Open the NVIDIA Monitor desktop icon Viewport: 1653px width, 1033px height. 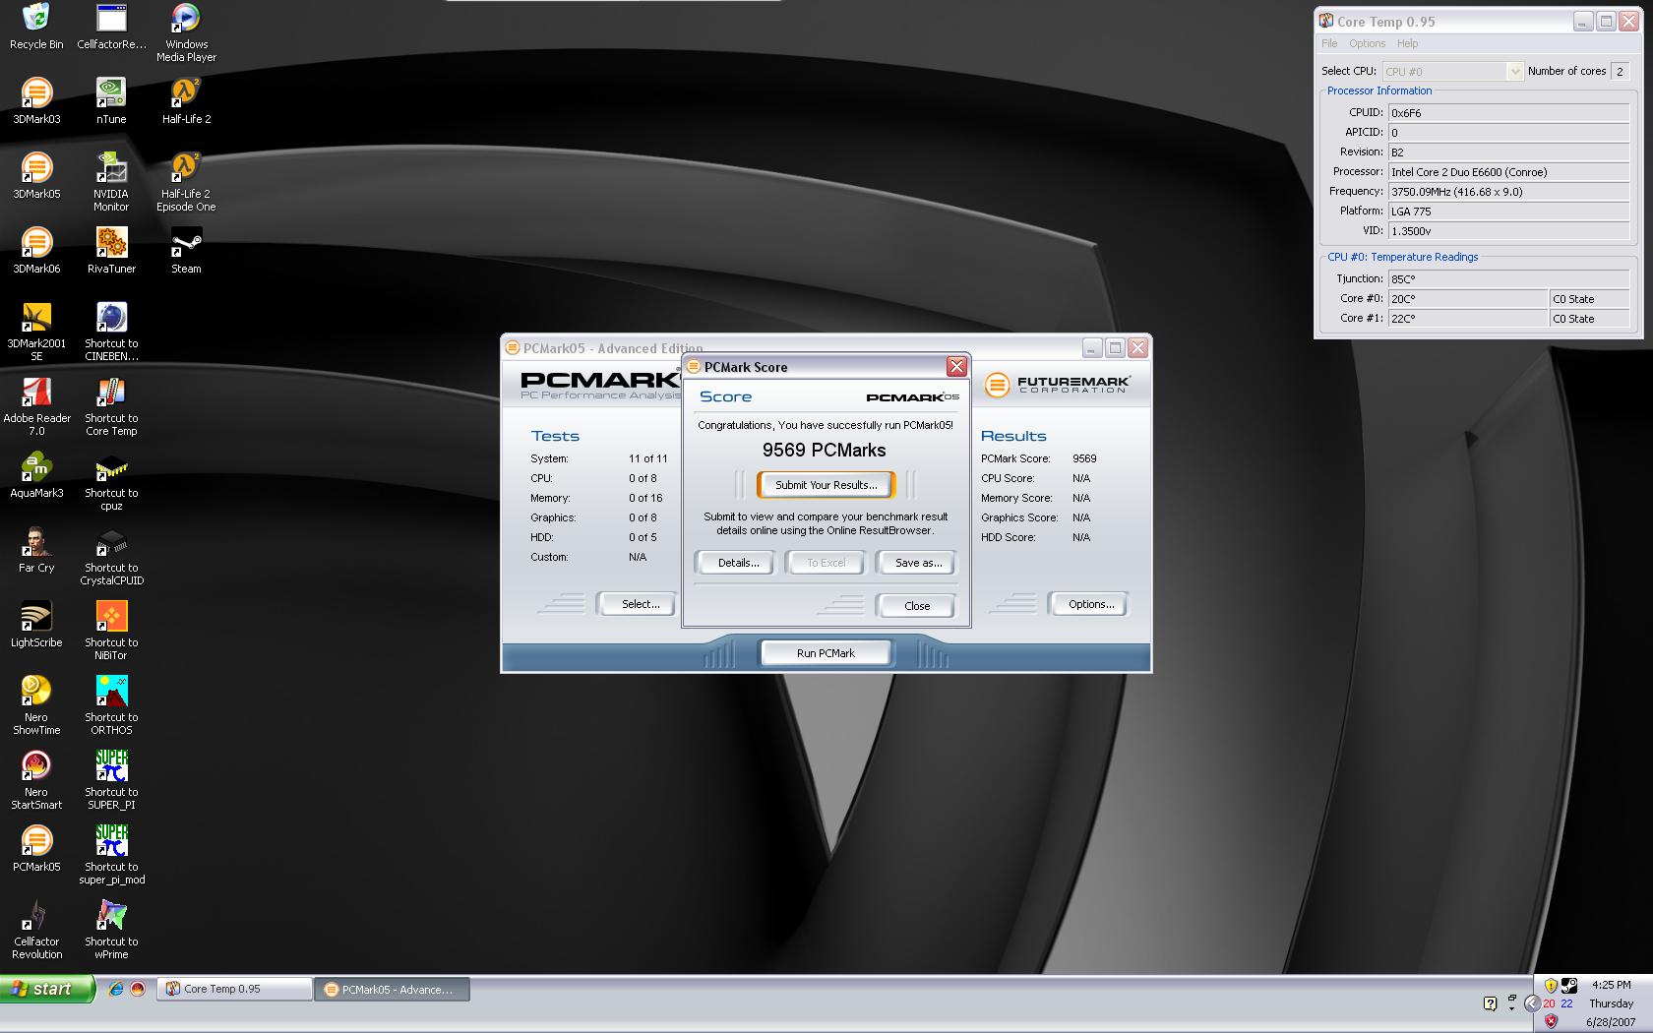click(111, 182)
